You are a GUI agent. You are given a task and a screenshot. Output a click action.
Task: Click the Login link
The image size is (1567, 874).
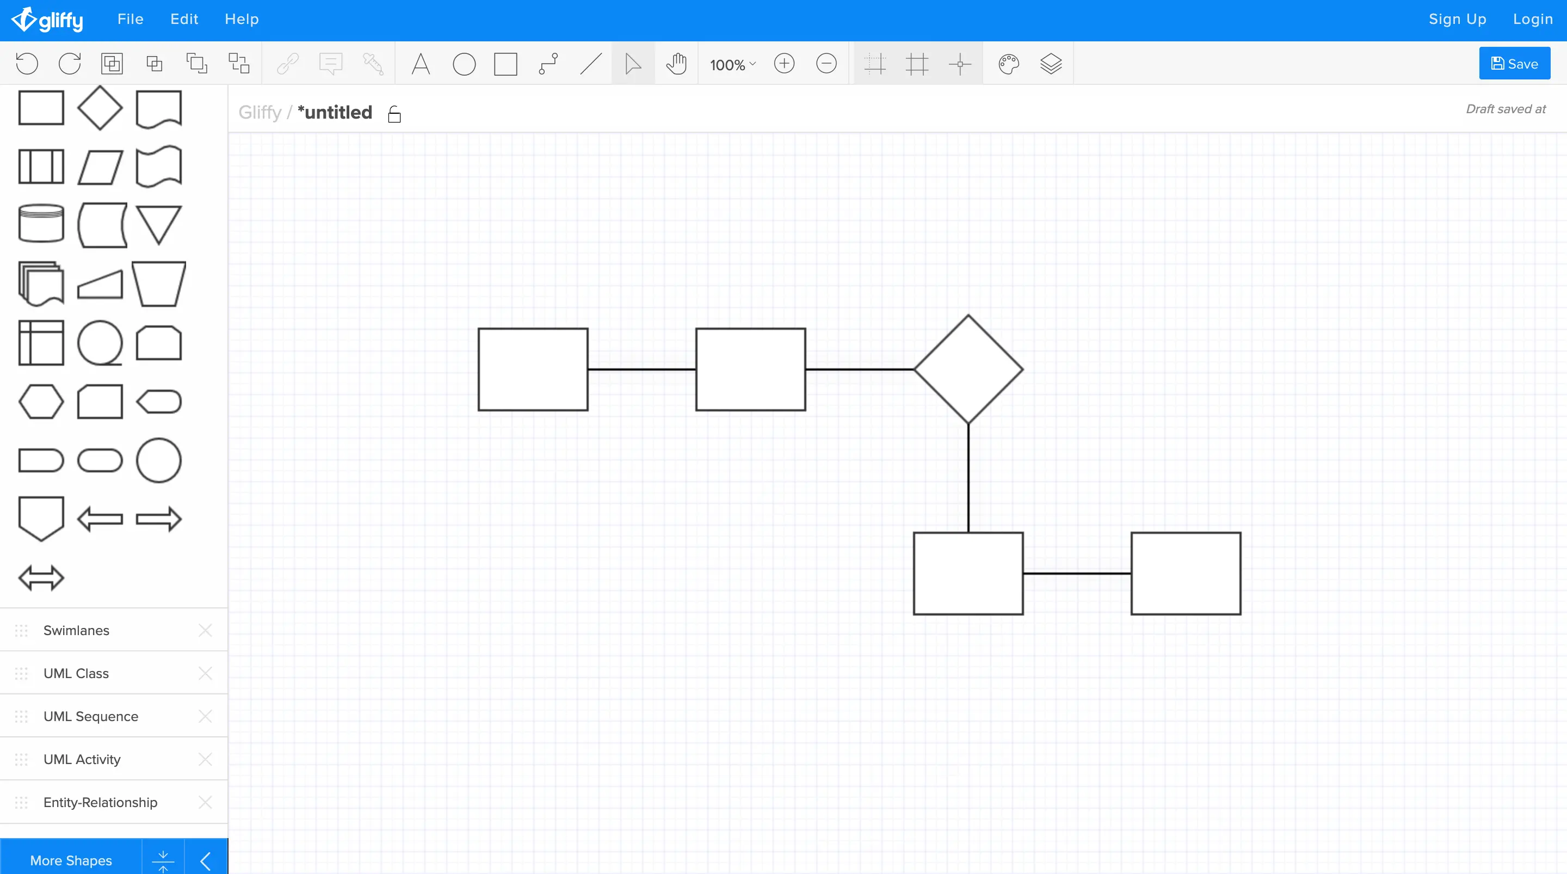1533,20
